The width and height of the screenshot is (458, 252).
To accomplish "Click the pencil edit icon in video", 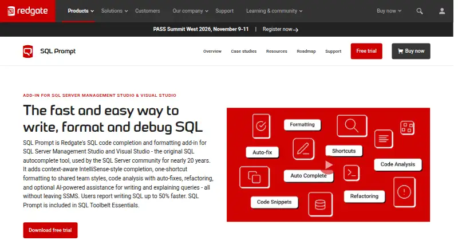I will pyautogui.click(x=303, y=149).
